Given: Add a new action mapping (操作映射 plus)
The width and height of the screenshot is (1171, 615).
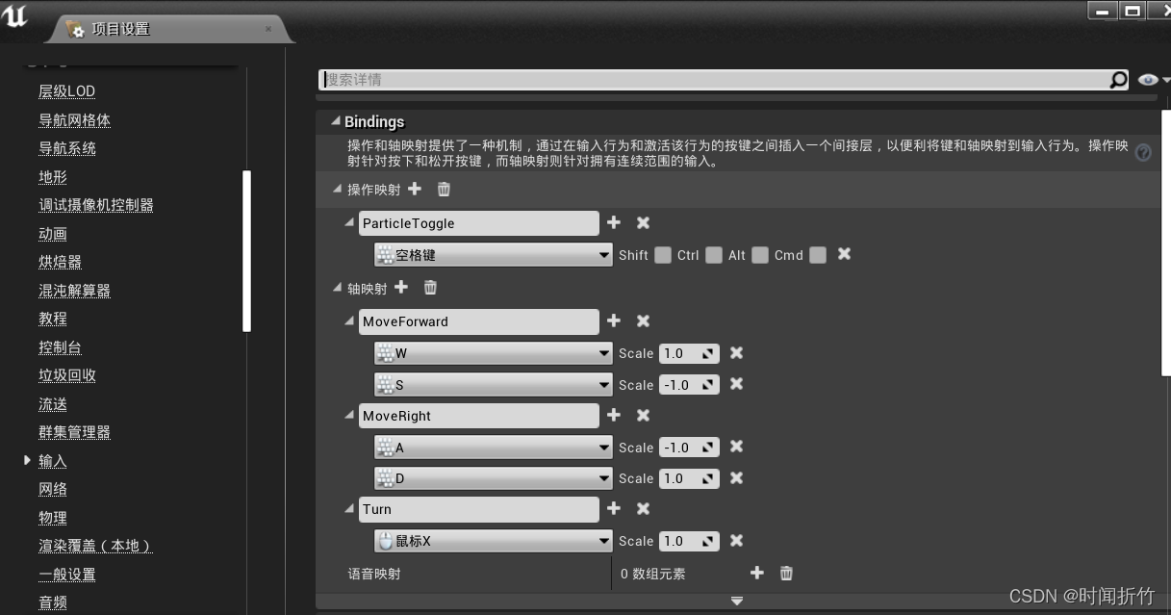Looking at the screenshot, I should (415, 190).
